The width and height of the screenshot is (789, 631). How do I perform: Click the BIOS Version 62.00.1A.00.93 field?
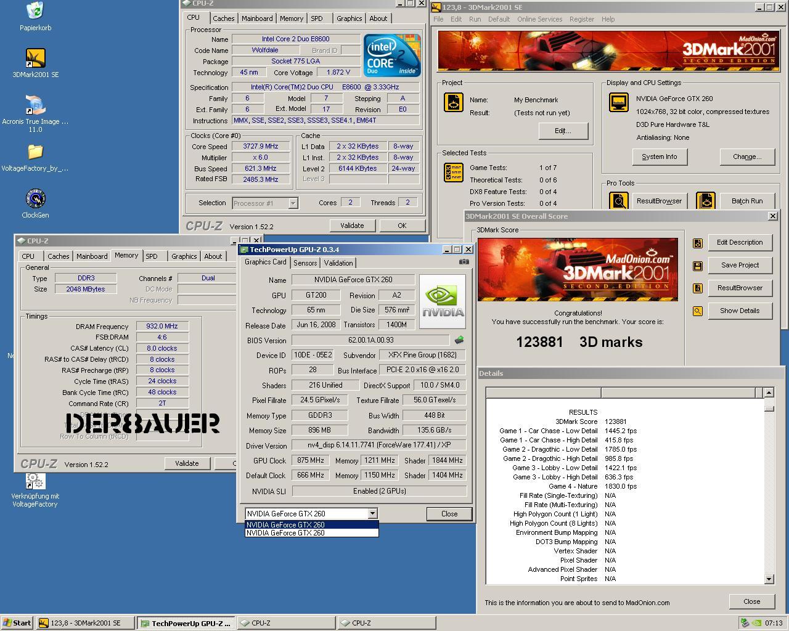(x=371, y=340)
